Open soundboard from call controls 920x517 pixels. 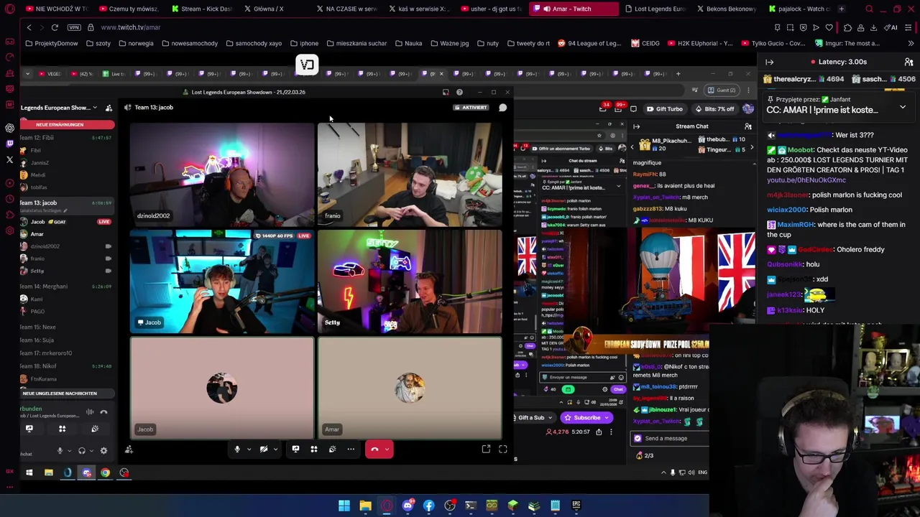[x=332, y=450]
